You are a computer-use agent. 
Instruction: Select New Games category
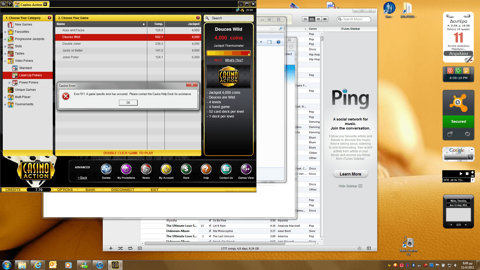[x=23, y=24]
